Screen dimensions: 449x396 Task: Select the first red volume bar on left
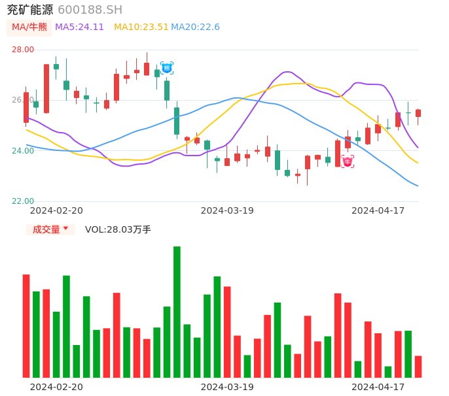[26, 325]
